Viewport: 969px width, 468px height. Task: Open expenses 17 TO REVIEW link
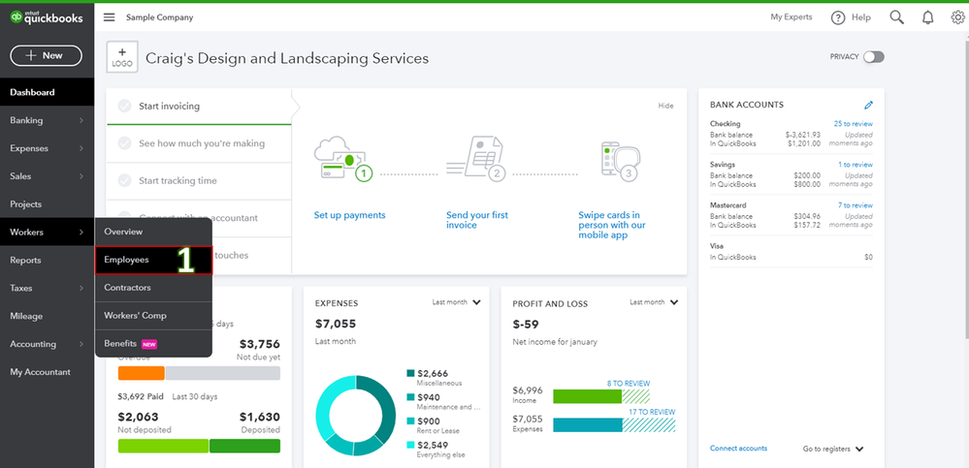(x=652, y=412)
